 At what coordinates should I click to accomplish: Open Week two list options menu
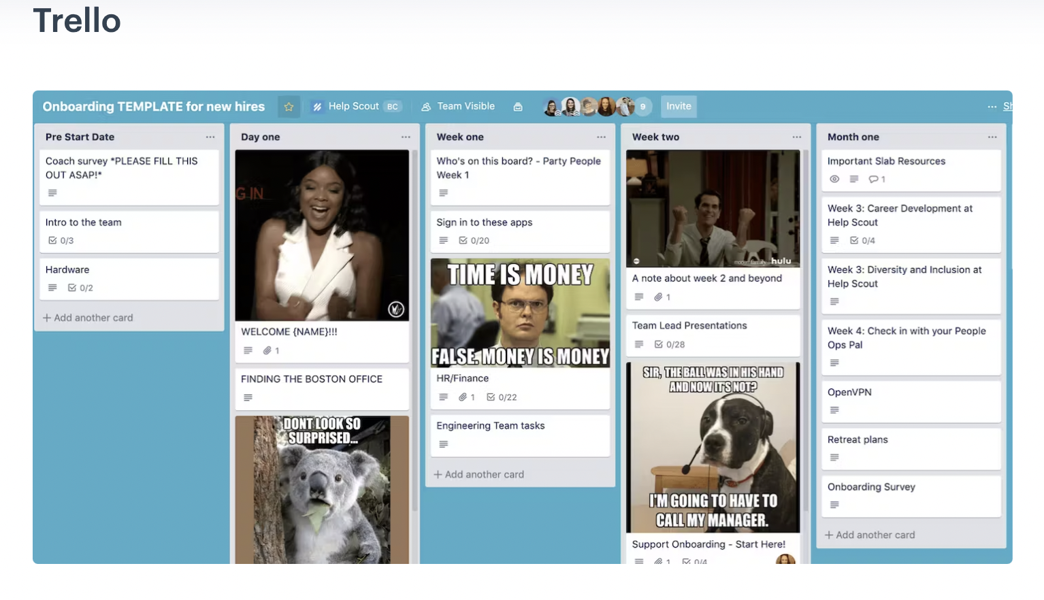[x=796, y=137]
